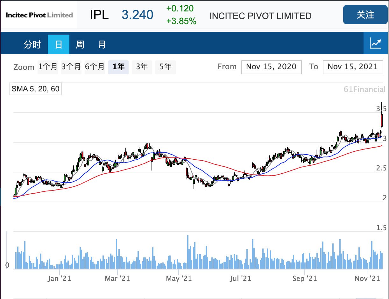389x299 pixels.
Task: Click the +0.120 price change value
Action: click(180, 8)
